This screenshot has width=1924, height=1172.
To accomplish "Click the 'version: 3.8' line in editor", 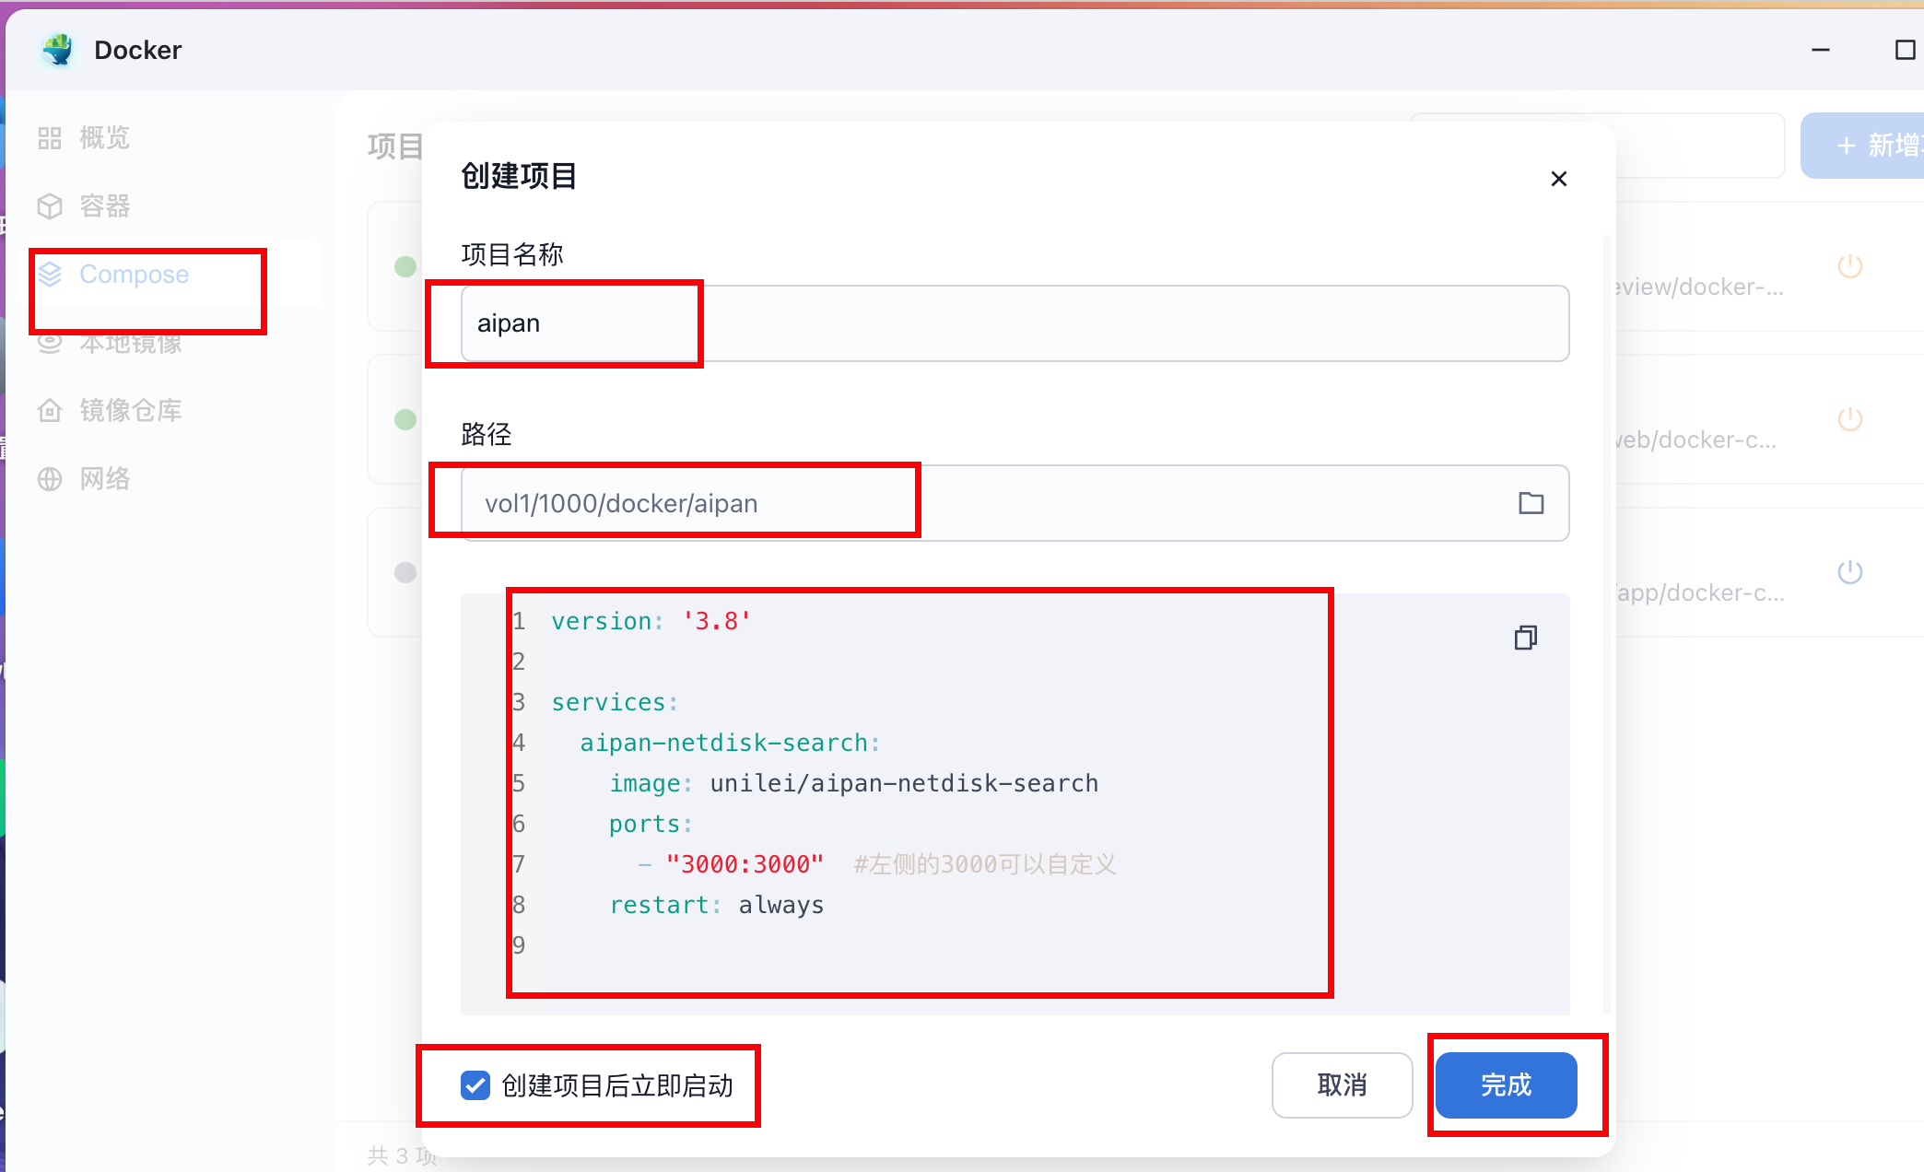I will pos(651,621).
